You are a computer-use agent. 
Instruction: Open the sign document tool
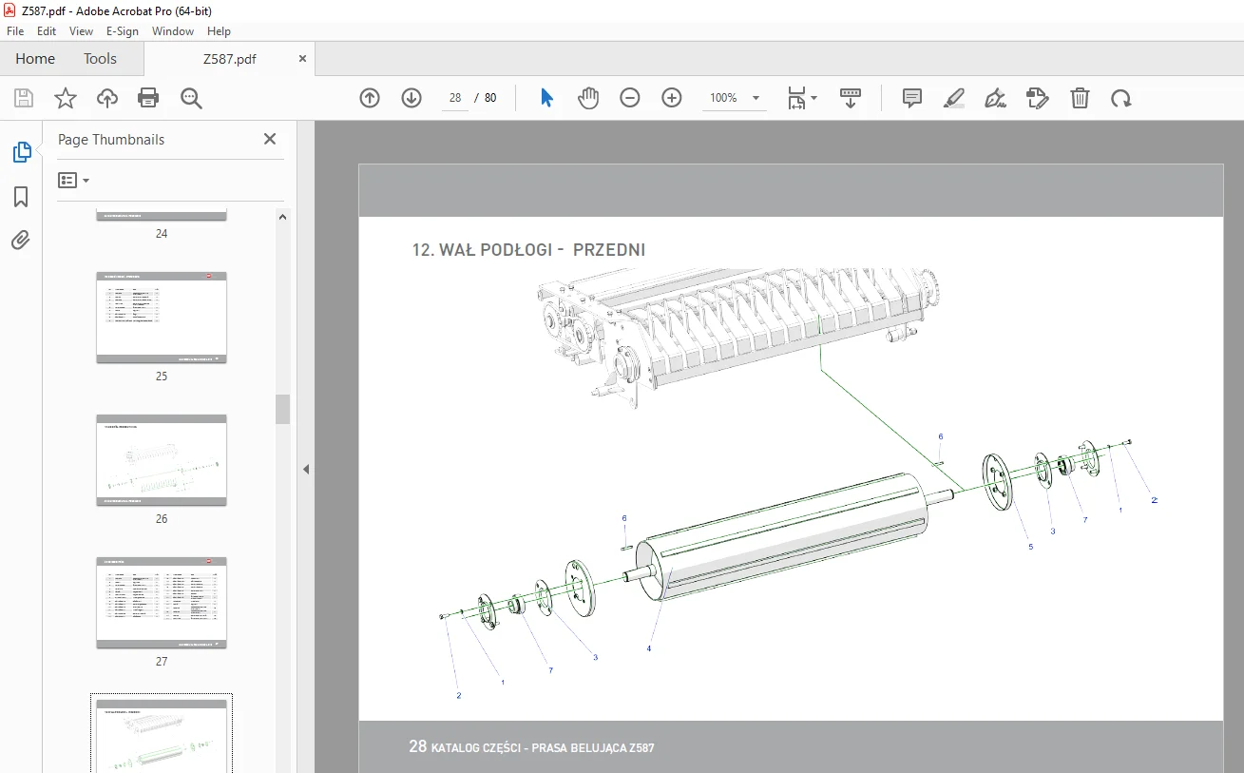[996, 98]
